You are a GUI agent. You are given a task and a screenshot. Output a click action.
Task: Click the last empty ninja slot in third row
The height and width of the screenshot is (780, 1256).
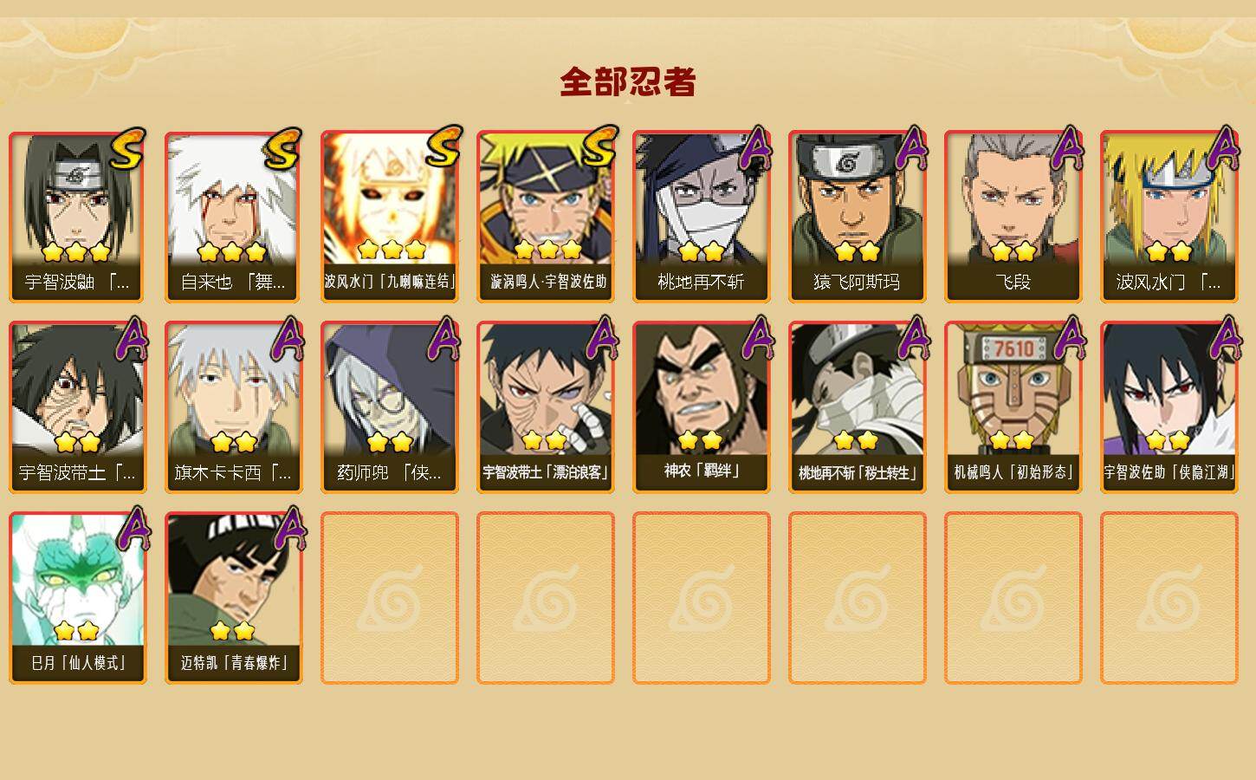point(1169,598)
